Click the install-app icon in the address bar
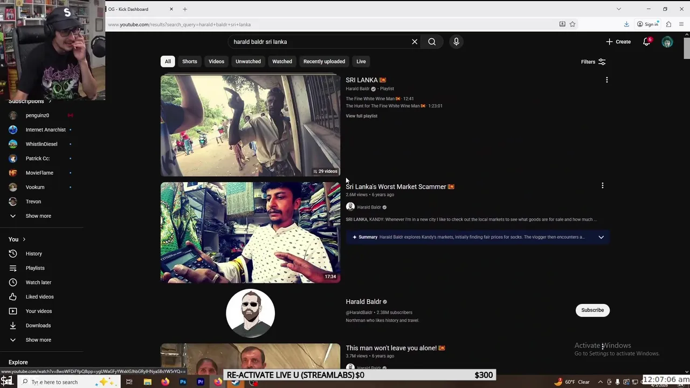 562,24
